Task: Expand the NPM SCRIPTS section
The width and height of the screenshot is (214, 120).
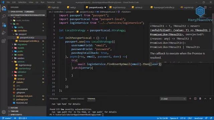Action: tap(27, 115)
